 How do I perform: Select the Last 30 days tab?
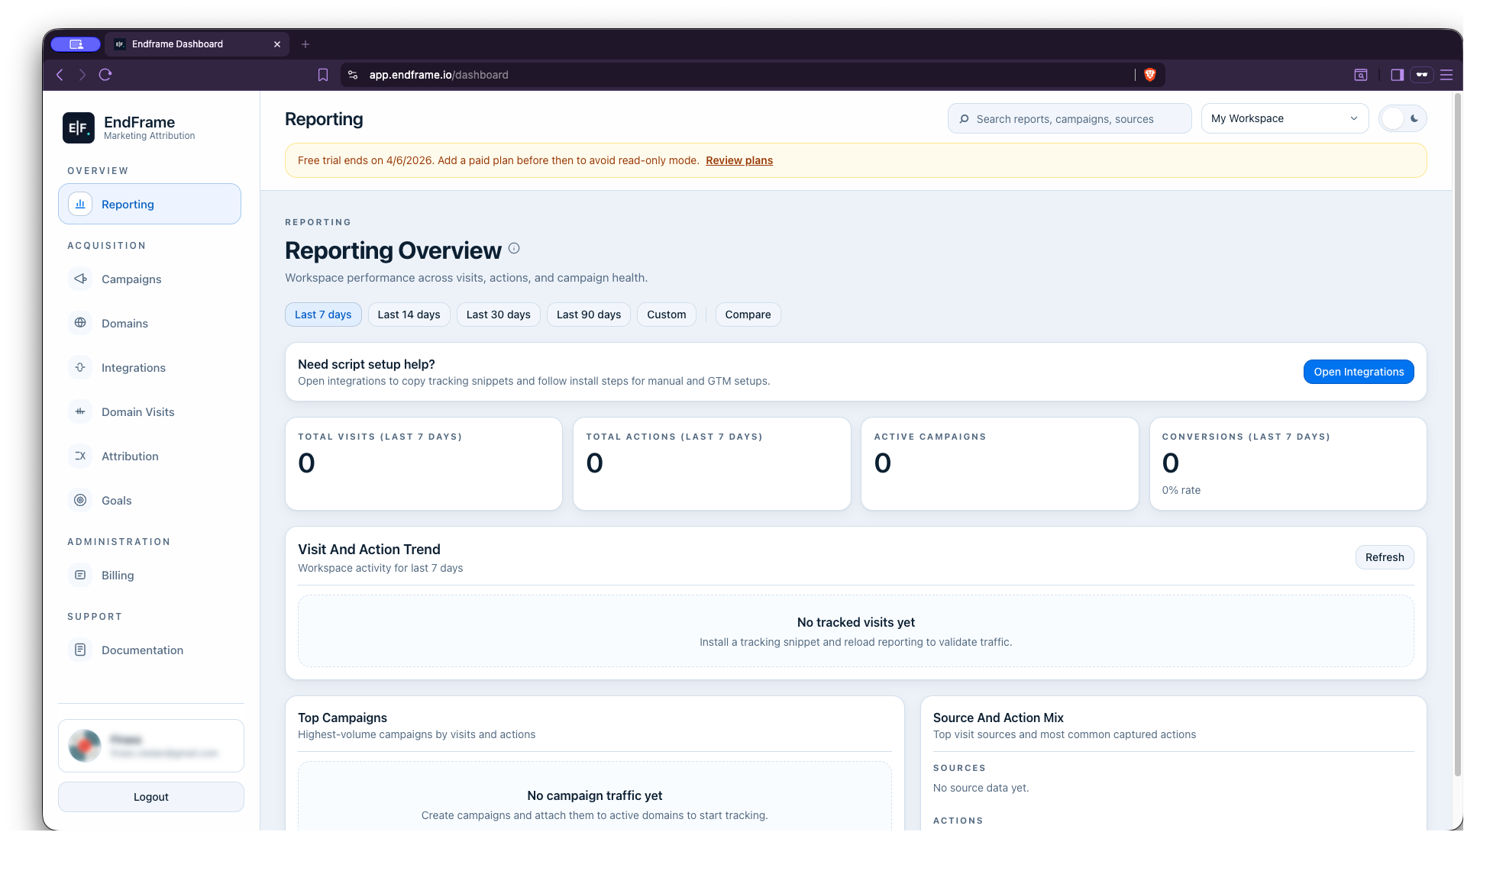[x=498, y=314]
